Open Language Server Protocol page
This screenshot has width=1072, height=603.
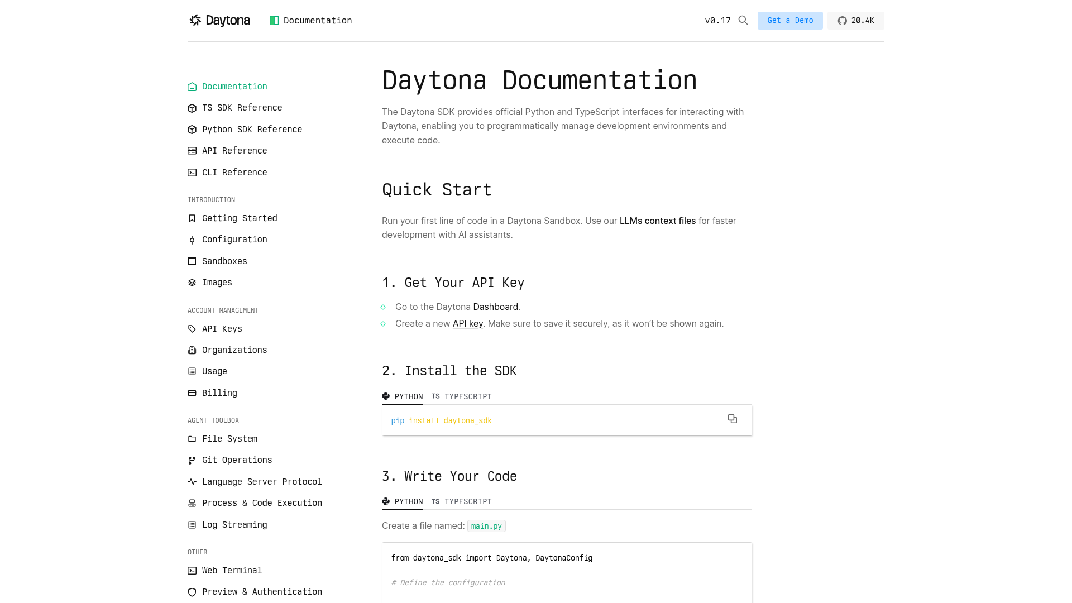coord(262,482)
